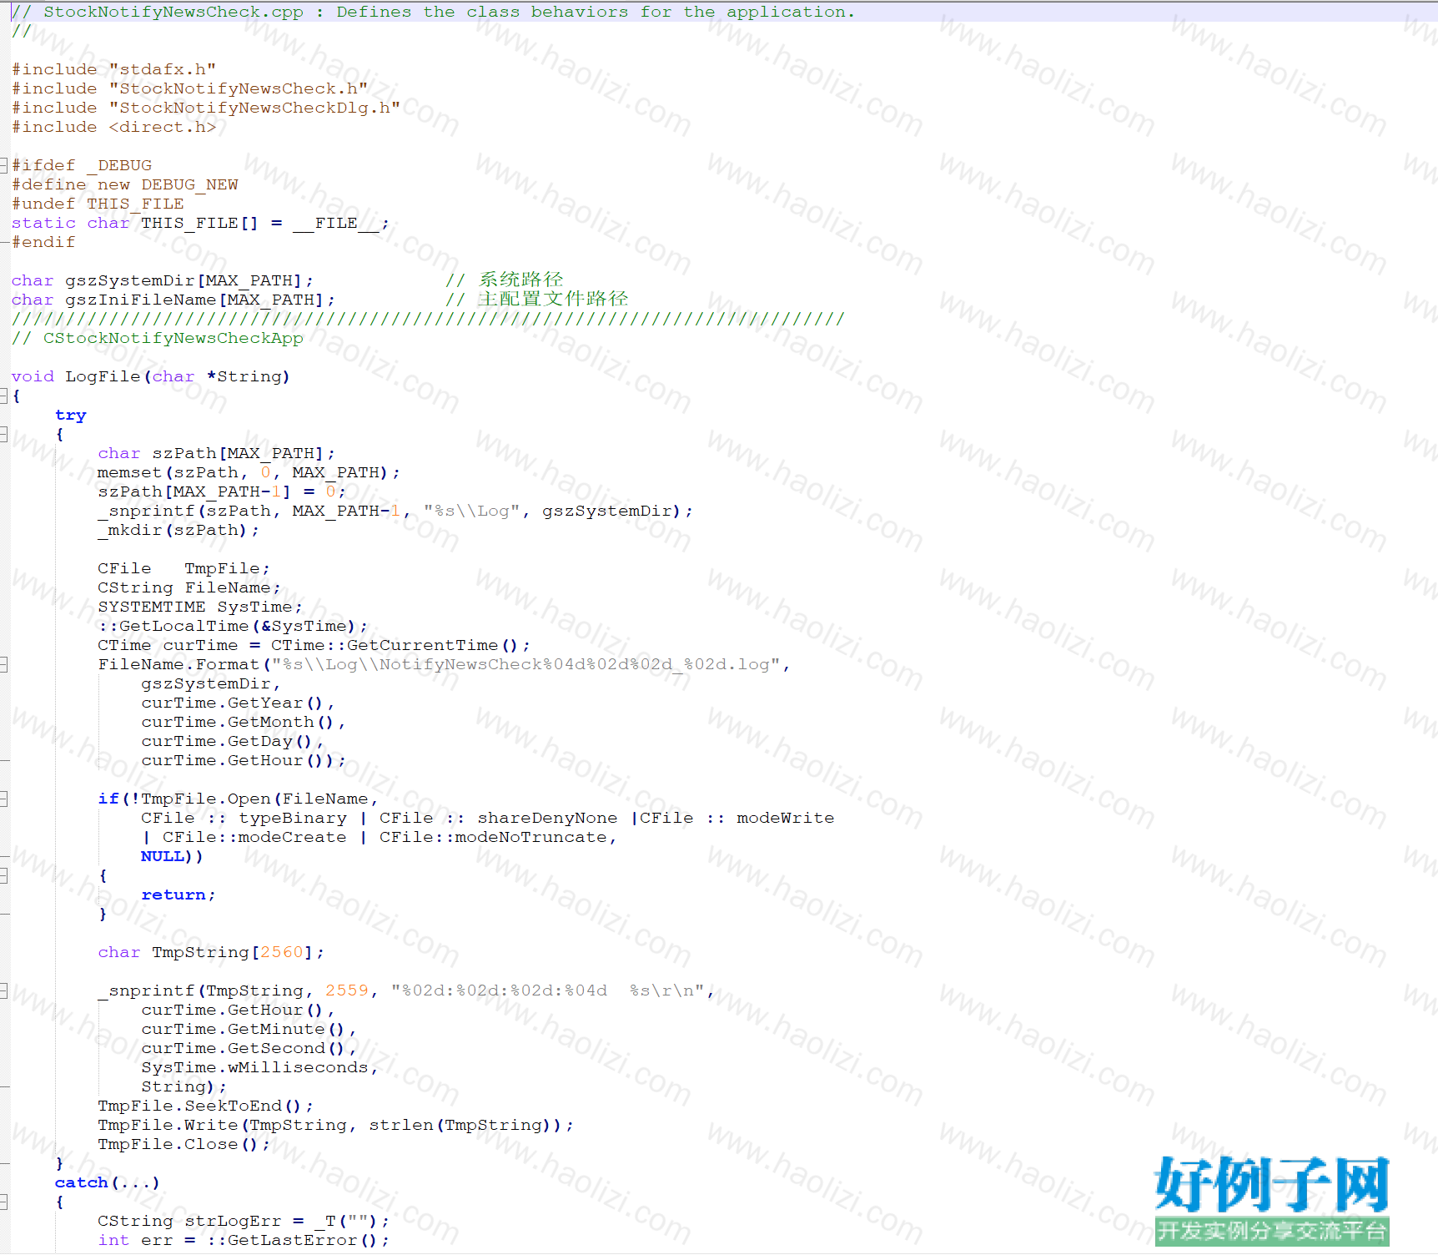The width and height of the screenshot is (1438, 1255).
Task: Collapse the LogFile function body brace
Action: pyautogui.click(x=4, y=396)
